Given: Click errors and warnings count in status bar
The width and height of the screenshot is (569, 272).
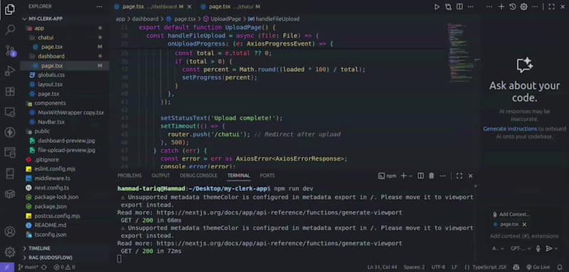Looking at the screenshot, I should (x=64, y=267).
